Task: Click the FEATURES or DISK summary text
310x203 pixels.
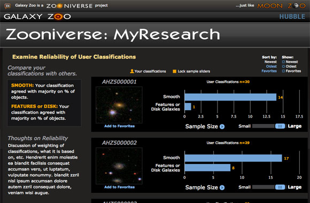Action: [40, 112]
